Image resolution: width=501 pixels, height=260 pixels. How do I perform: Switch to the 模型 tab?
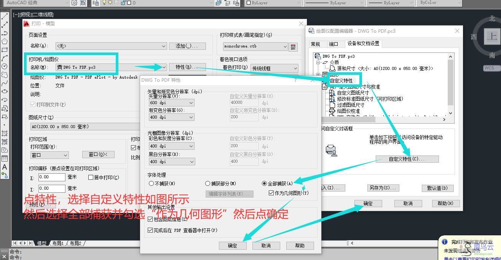click(x=41, y=243)
